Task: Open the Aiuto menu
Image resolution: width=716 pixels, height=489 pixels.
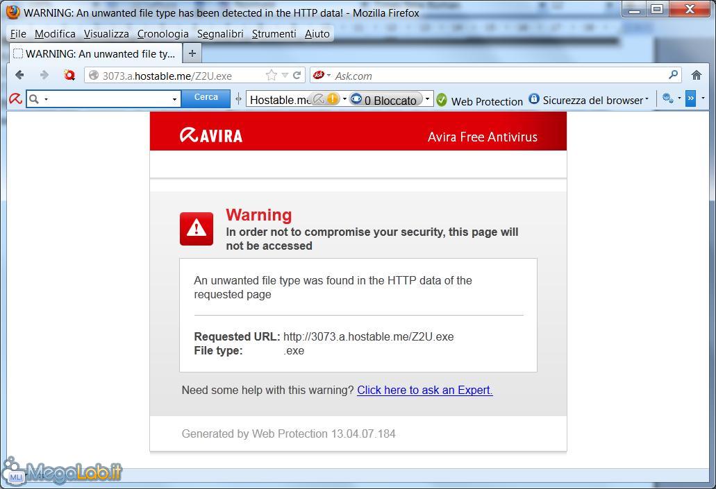Action: click(x=317, y=34)
